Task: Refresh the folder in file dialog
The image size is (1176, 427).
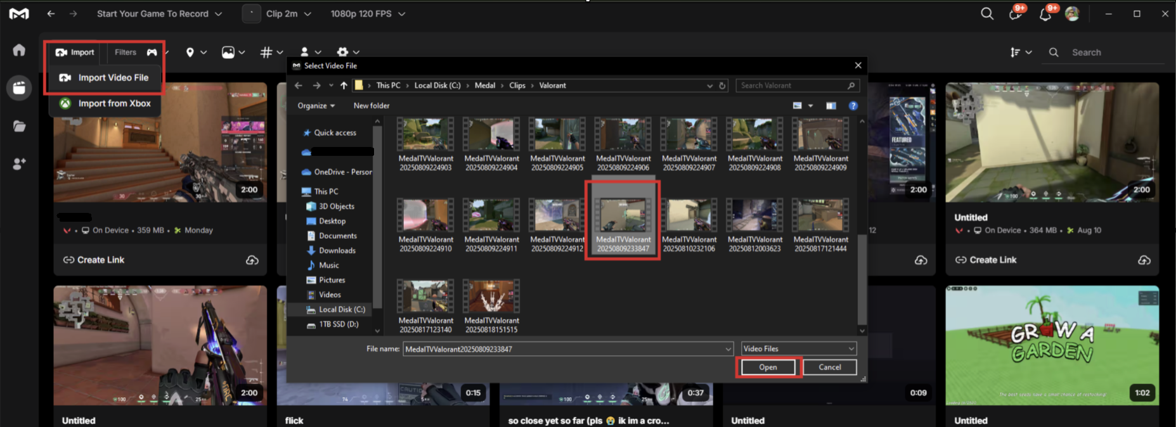Action: (x=722, y=86)
